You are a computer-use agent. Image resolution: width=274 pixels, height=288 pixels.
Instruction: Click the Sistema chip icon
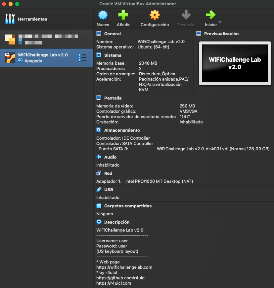[99, 55]
